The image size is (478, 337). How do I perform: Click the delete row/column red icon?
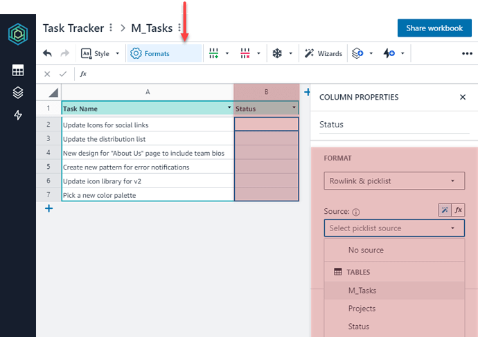click(x=245, y=53)
